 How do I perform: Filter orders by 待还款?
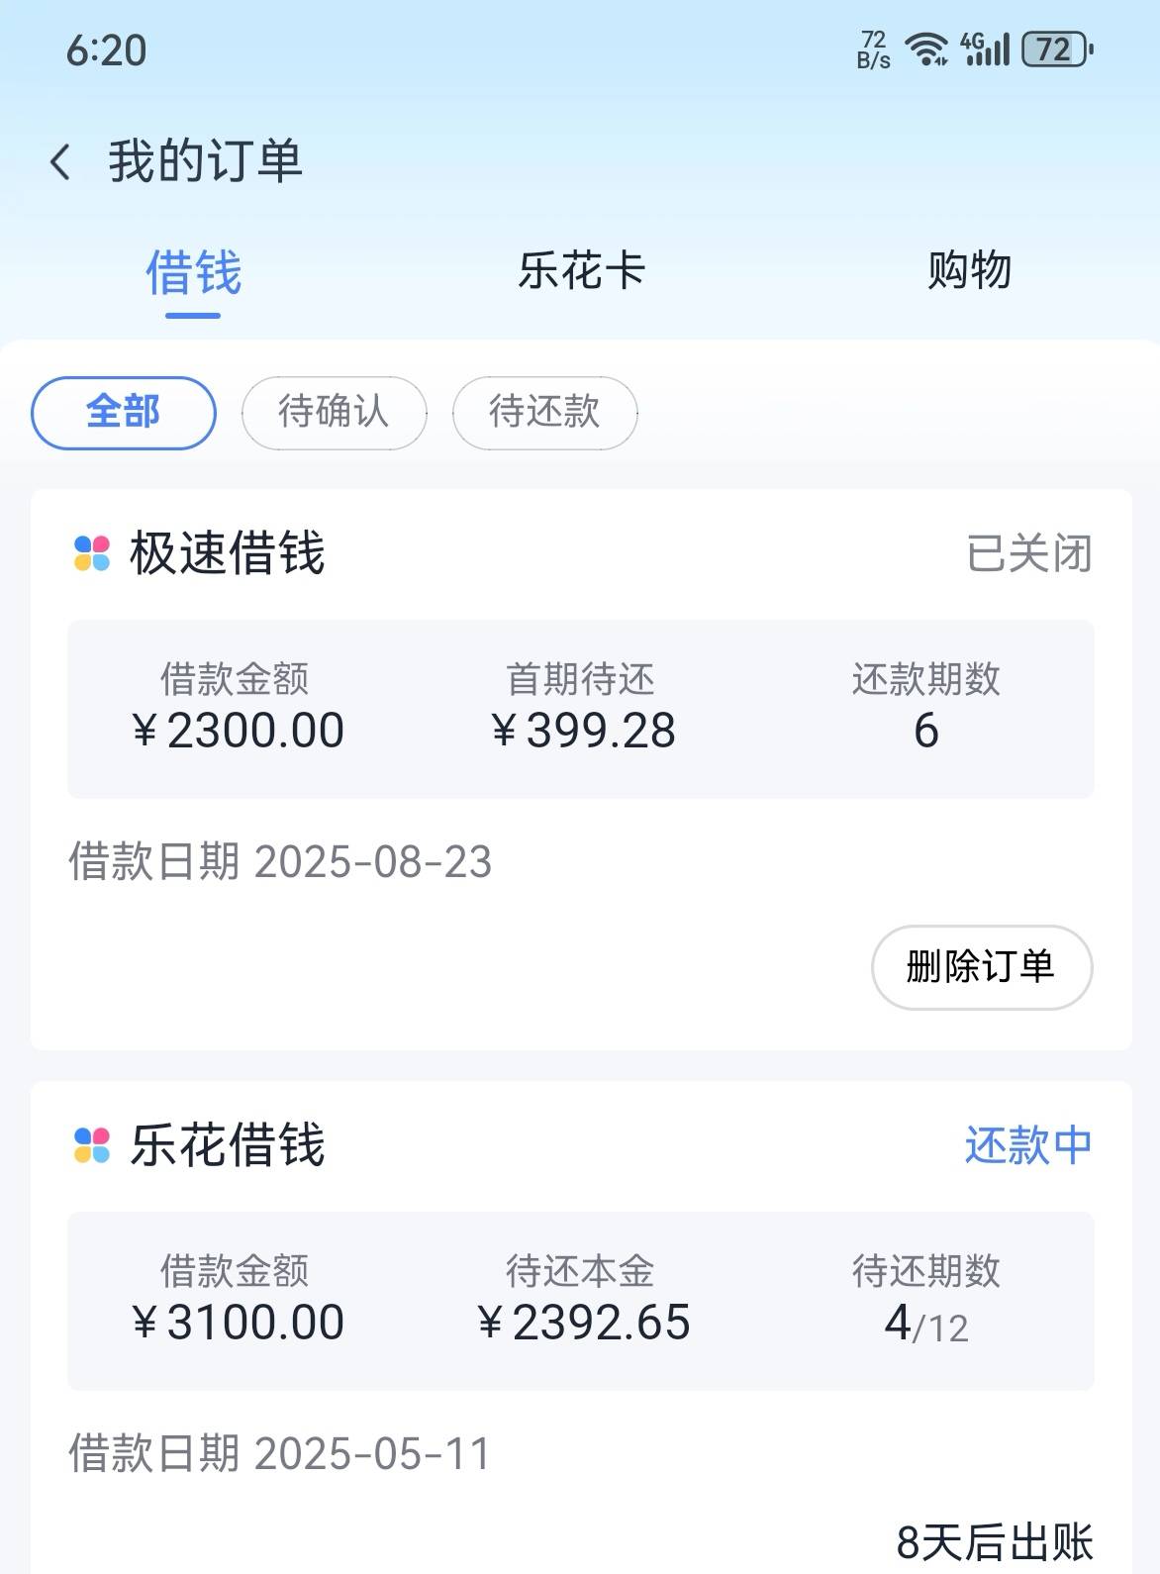click(545, 413)
